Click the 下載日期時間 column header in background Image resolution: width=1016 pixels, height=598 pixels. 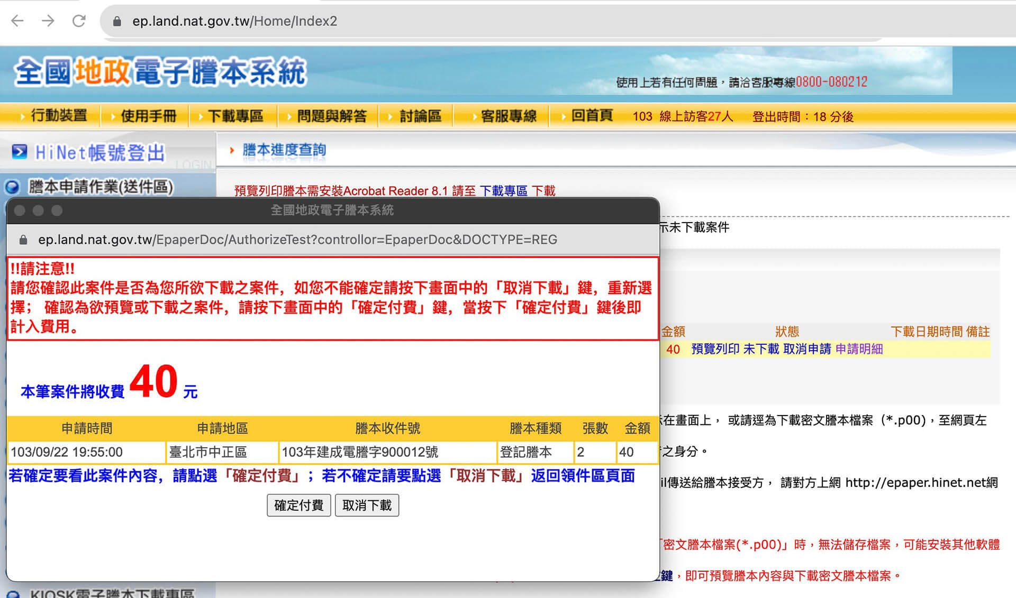pyautogui.click(x=927, y=332)
